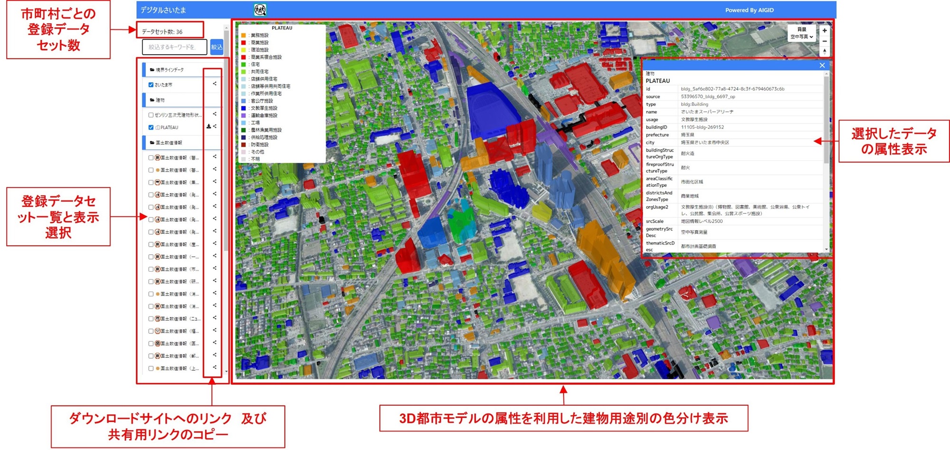Close the PLATEAU attribute popup
This screenshot has height=450, width=950.
click(822, 66)
